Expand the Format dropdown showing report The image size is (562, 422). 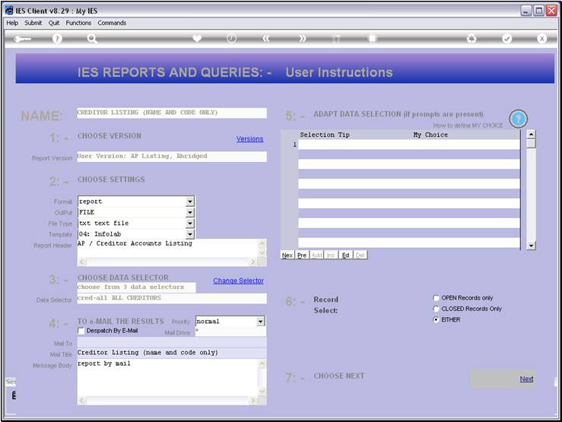tap(190, 201)
